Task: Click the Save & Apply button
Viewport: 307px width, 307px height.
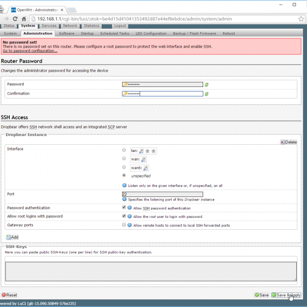Action: tap(287, 295)
